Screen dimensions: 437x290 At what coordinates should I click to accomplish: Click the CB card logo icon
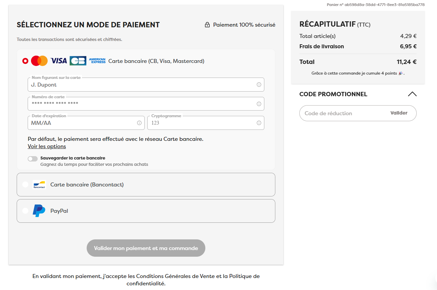[78, 61]
